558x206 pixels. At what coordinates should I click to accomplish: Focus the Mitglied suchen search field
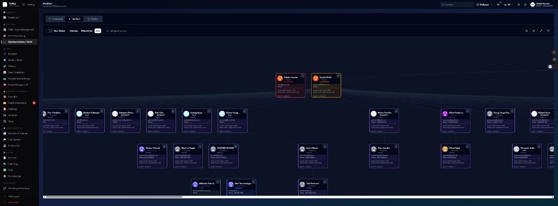coord(121,31)
